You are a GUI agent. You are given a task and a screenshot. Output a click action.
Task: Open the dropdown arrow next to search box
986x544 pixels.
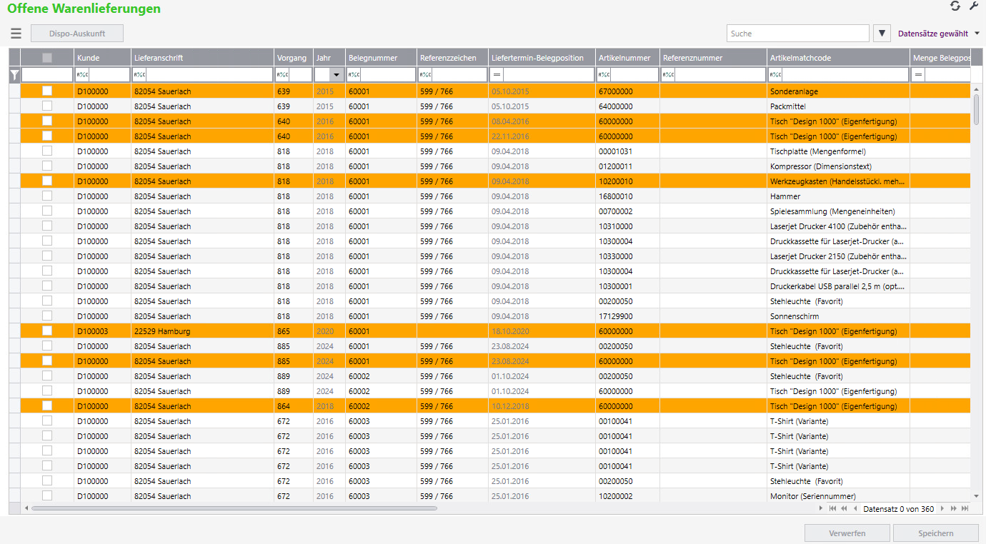tap(882, 34)
